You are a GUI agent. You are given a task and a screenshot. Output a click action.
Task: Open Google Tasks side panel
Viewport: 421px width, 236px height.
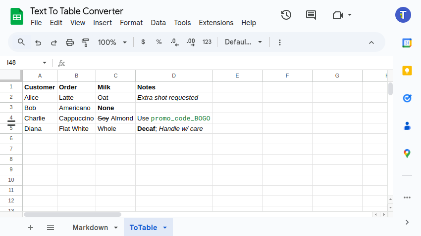point(407,98)
